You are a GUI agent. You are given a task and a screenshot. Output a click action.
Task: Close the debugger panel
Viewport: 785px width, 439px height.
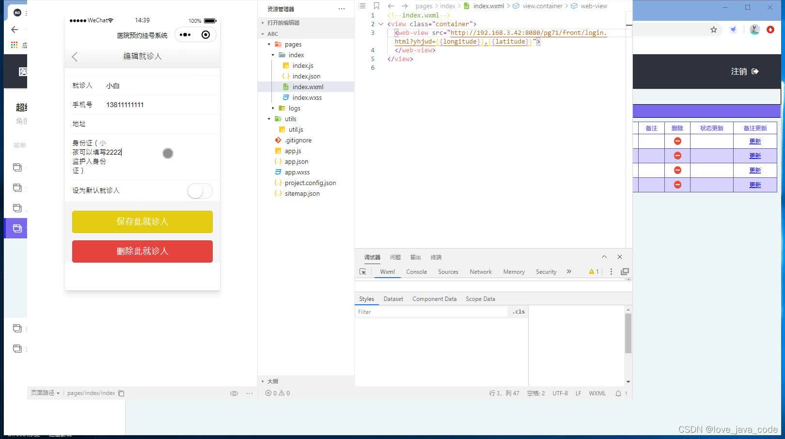(x=620, y=257)
